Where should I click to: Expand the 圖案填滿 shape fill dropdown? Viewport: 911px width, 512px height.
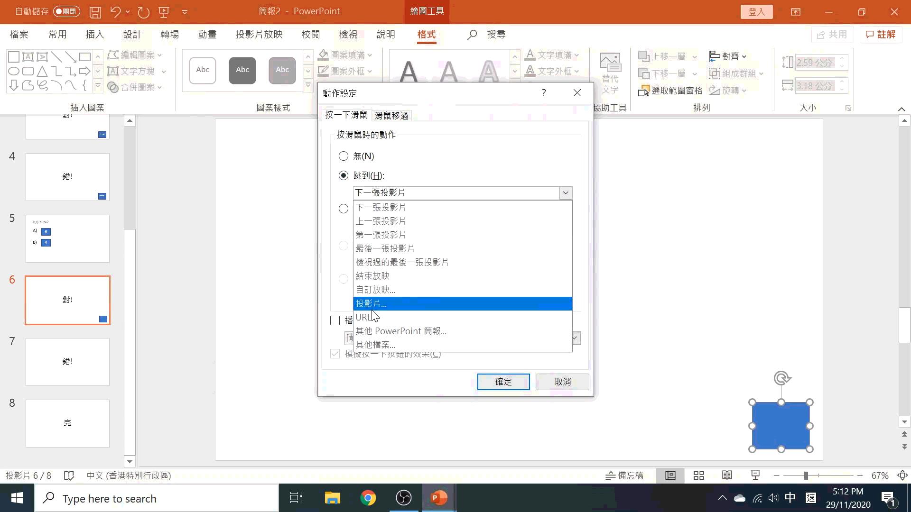(x=370, y=55)
